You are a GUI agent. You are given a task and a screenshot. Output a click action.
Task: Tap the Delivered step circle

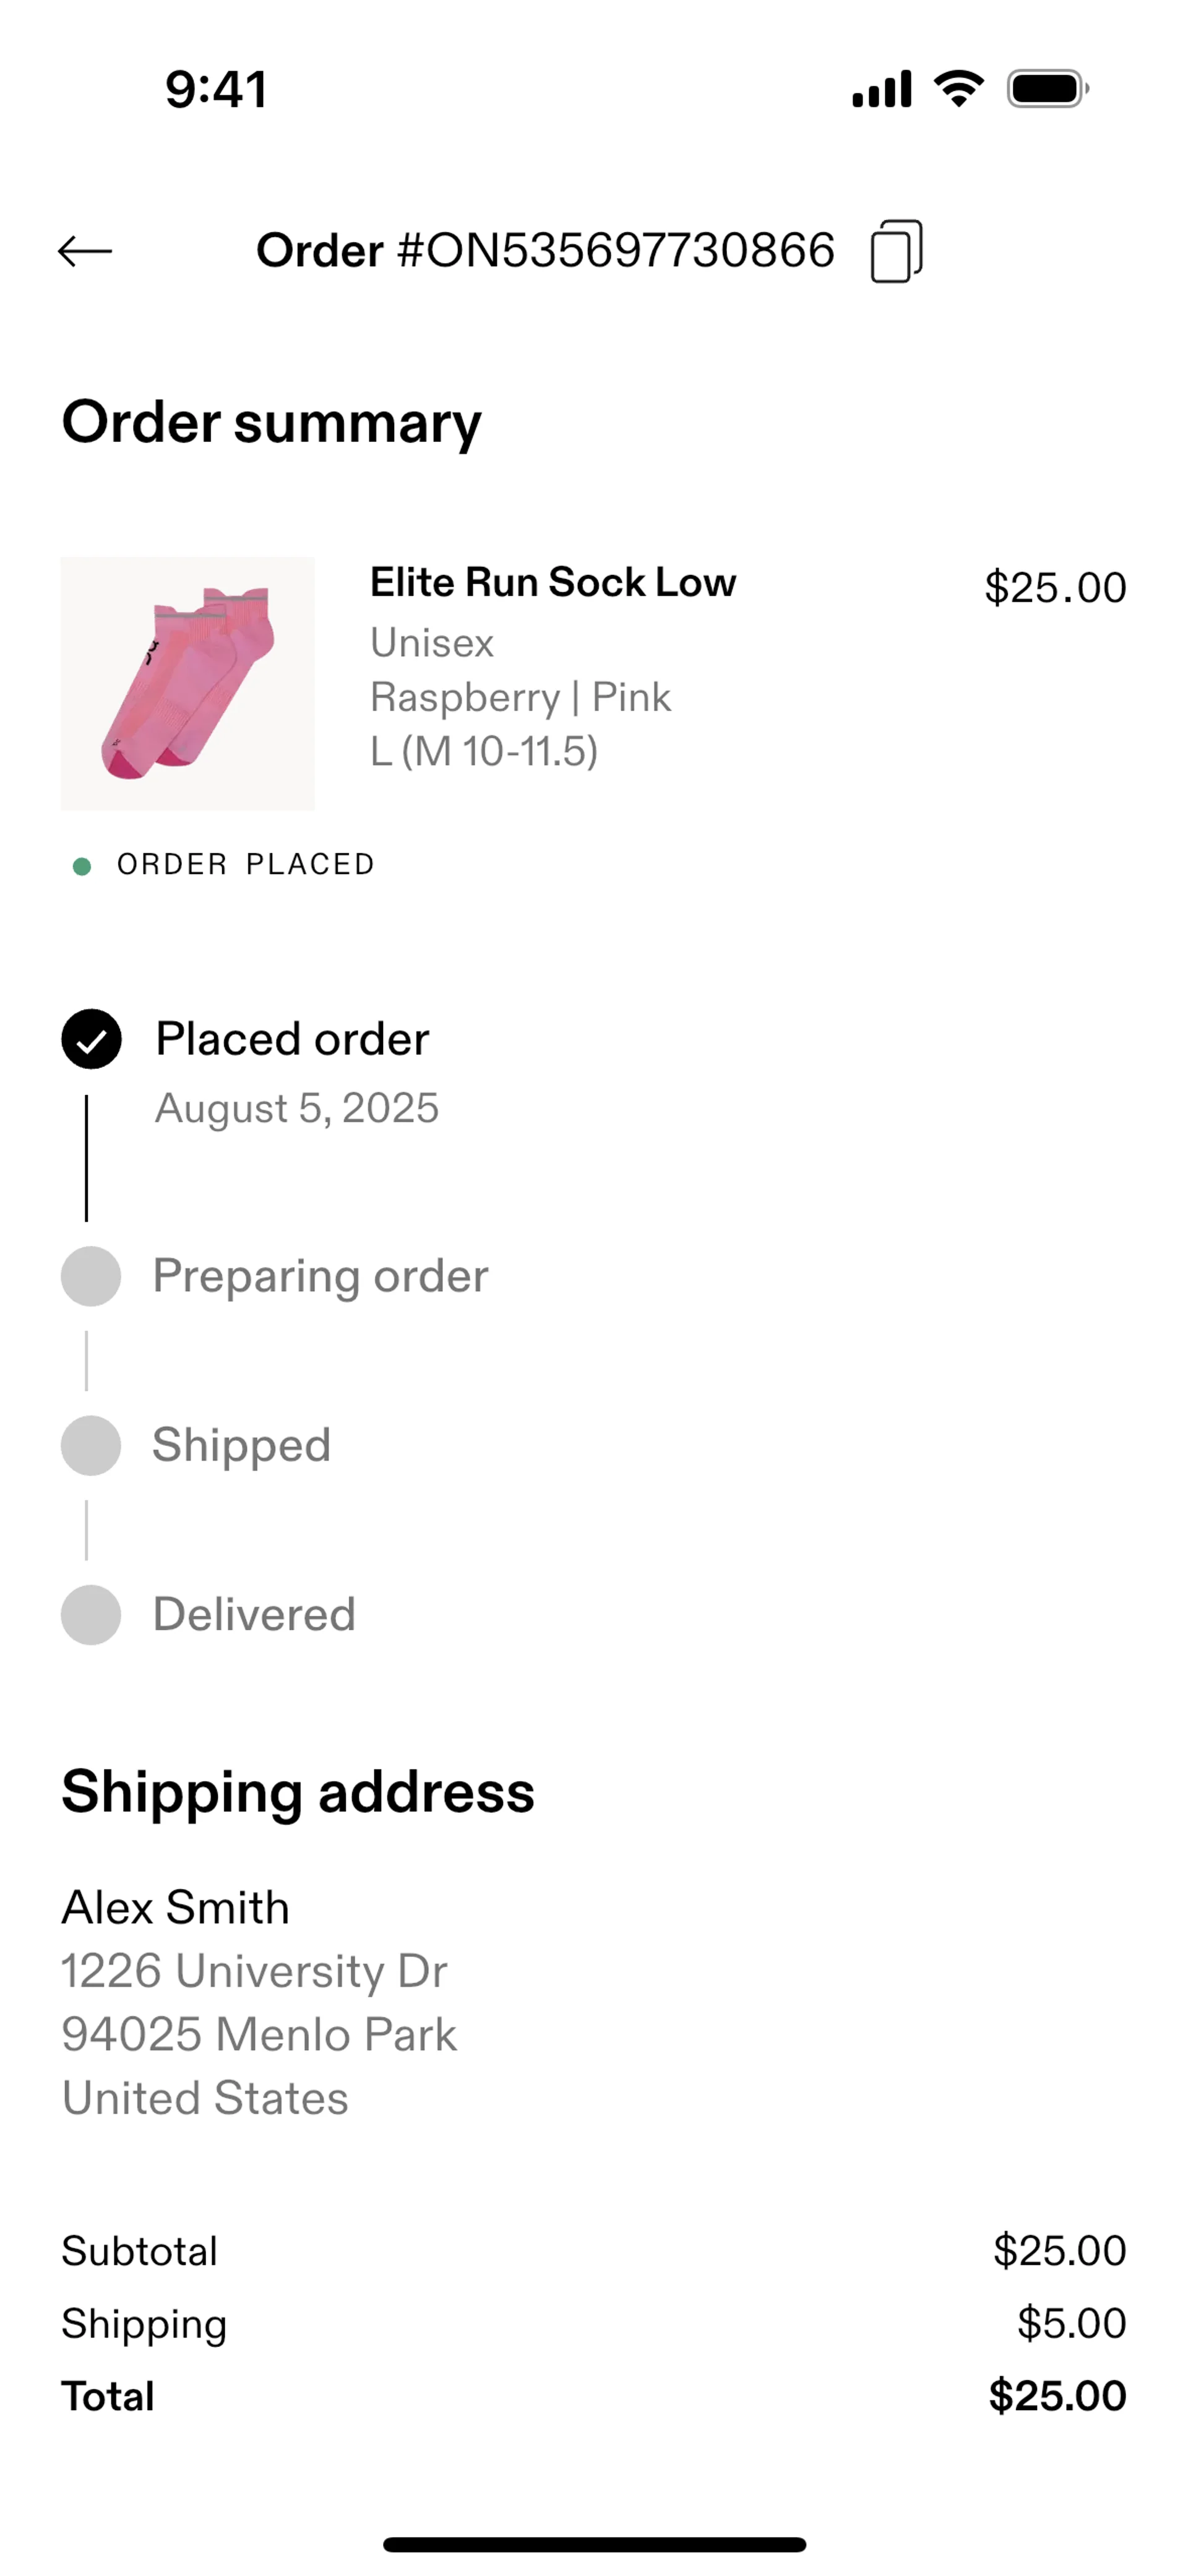[91, 1614]
